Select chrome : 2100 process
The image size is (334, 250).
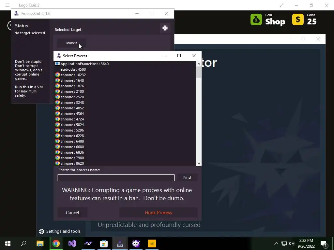point(125,91)
